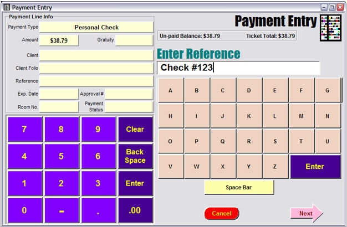Click the Gratuity input field
The width and height of the screenshot is (347, 227).
coord(134,40)
